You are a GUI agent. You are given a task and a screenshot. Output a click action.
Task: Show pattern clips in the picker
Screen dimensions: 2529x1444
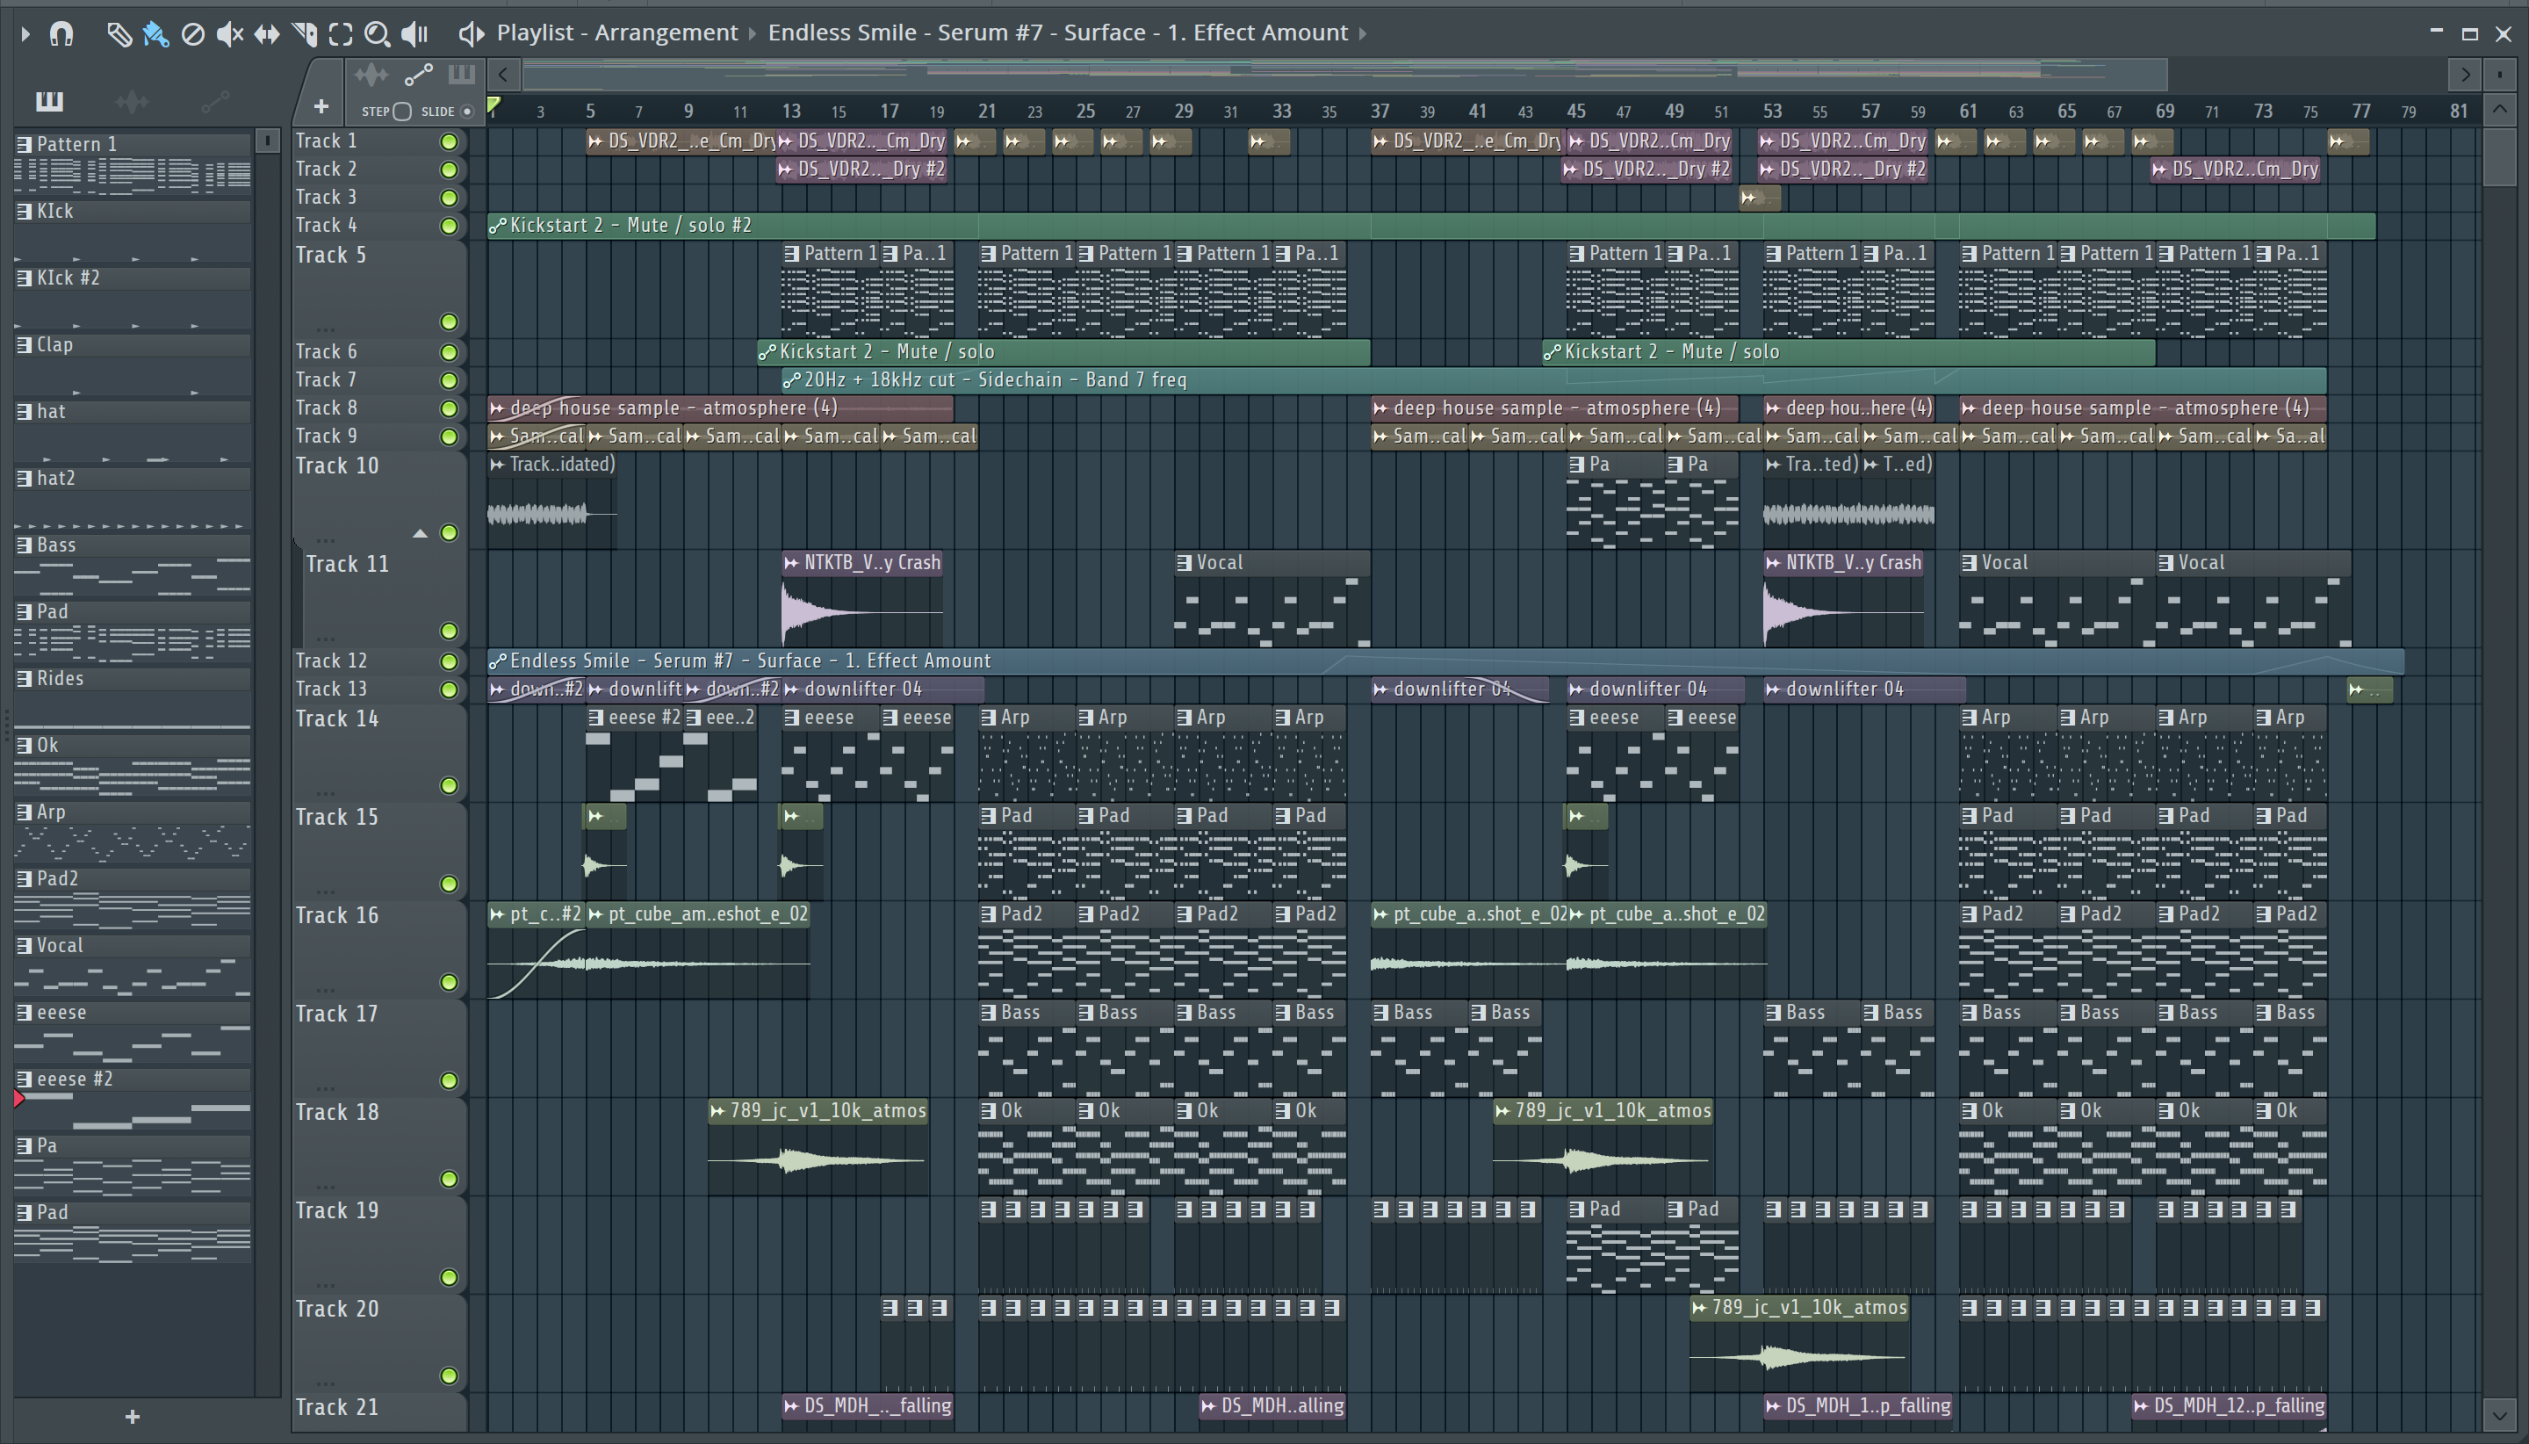(49, 100)
